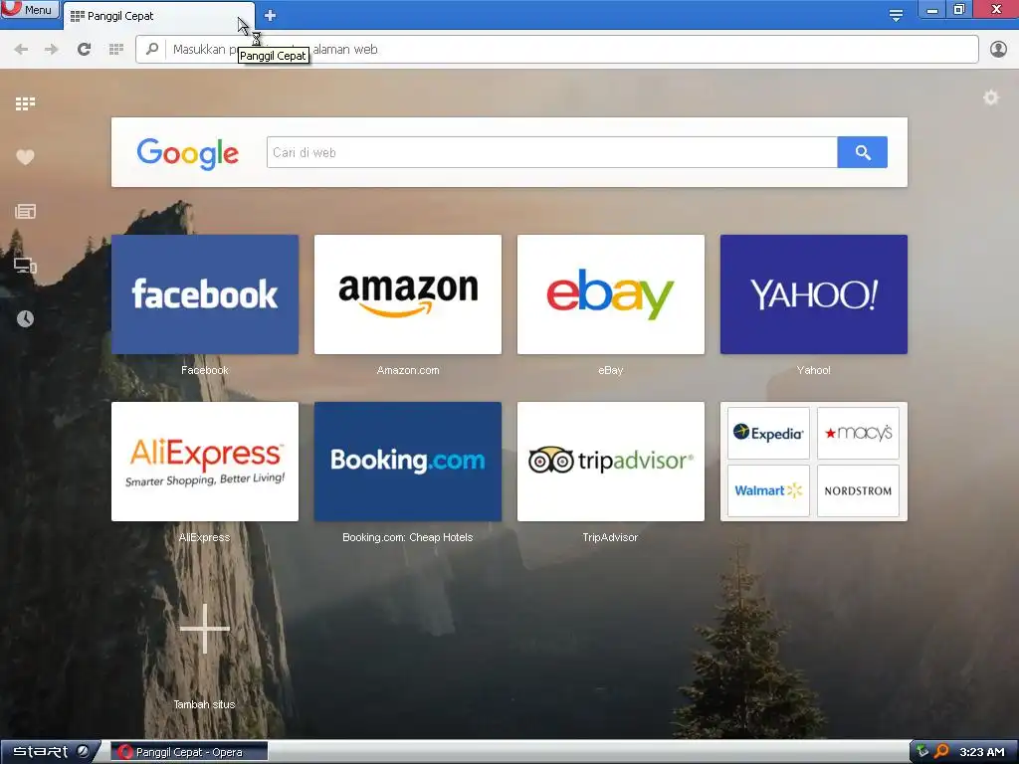Open the Yahoo speed dial tile
Viewport: 1019px width, 764px height.
coord(814,294)
